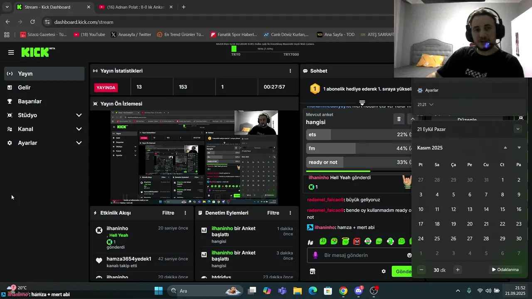Click Filtre in Denetim Eylemleri panel
The height and width of the screenshot is (299, 532).
click(x=273, y=213)
